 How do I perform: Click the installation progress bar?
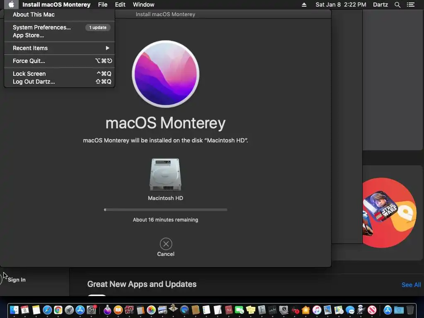tap(166, 210)
